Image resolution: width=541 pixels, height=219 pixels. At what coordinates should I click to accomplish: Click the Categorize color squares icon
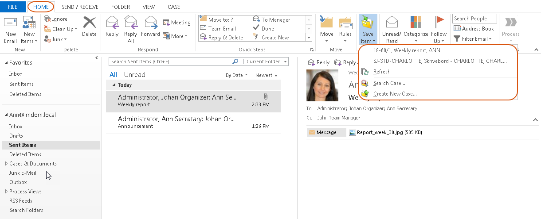pos(416,23)
